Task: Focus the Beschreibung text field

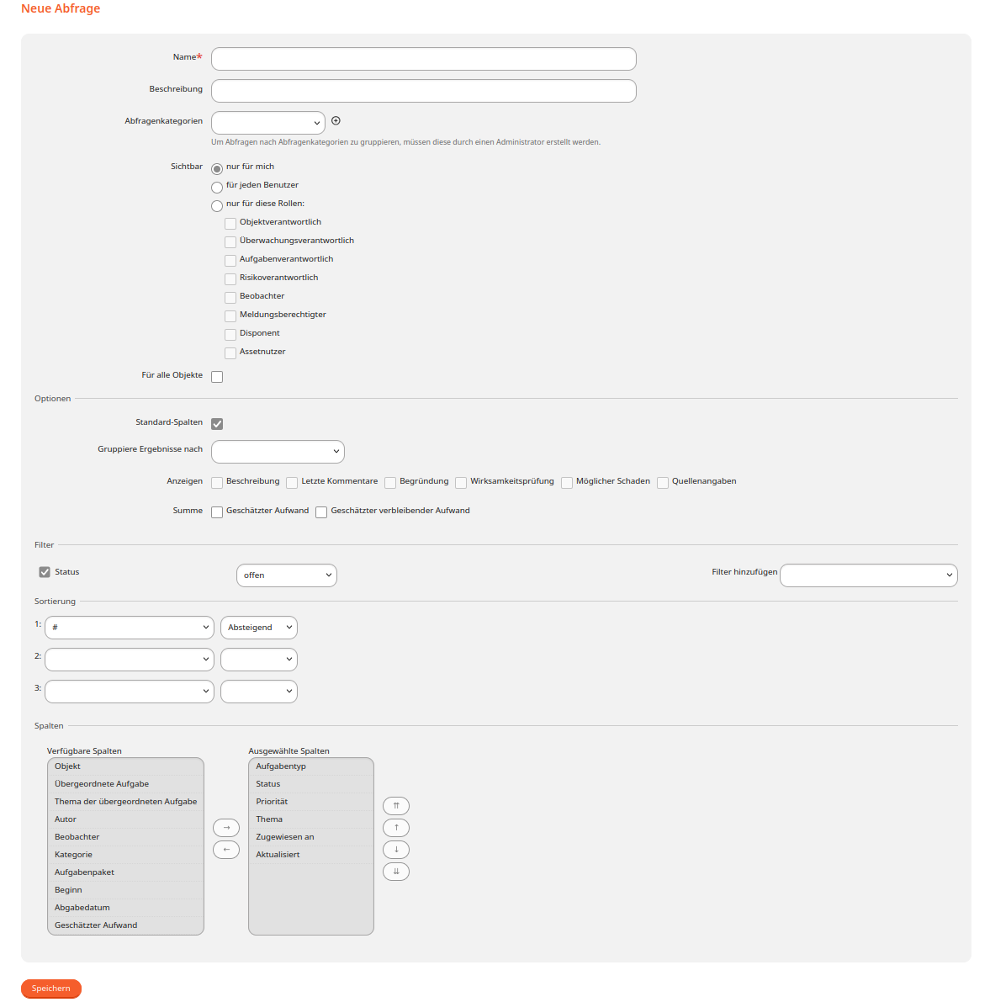Action: [423, 91]
